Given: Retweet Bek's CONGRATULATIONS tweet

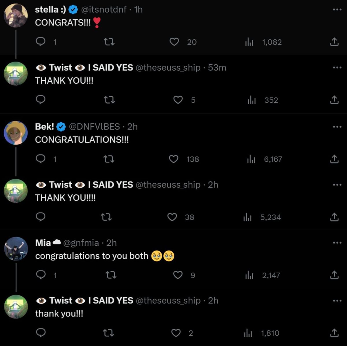Looking at the screenshot, I should [109, 159].
